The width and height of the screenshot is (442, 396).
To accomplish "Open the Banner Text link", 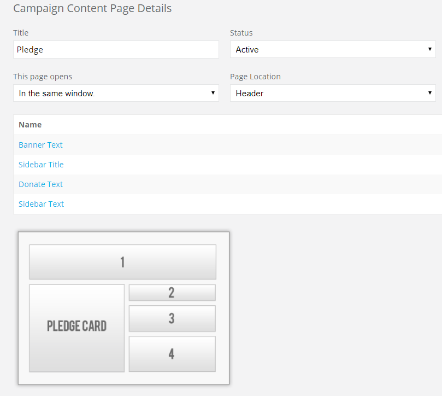I will [40, 145].
